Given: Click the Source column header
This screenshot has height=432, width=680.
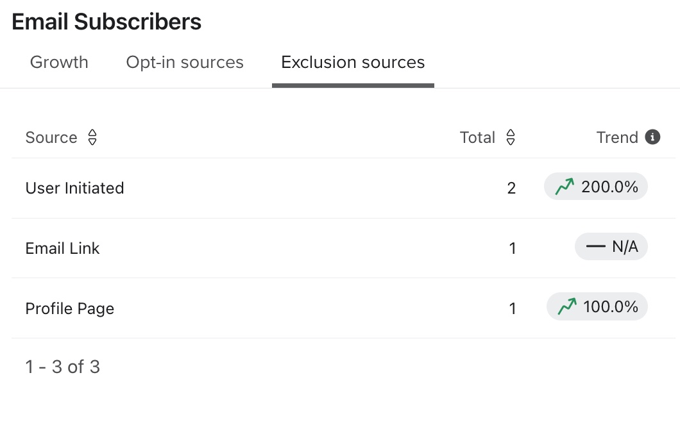Looking at the screenshot, I should (x=51, y=137).
